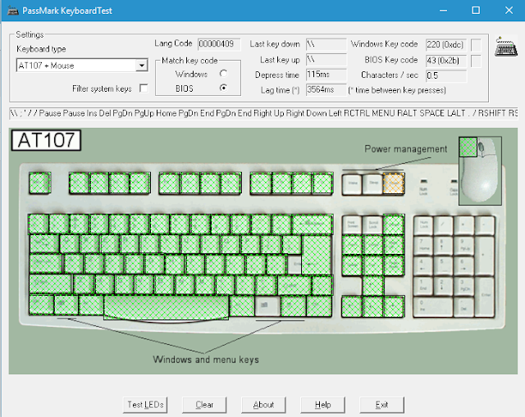Open the About dialog
Image resolution: width=525 pixels, height=417 pixels.
click(263, 405)
